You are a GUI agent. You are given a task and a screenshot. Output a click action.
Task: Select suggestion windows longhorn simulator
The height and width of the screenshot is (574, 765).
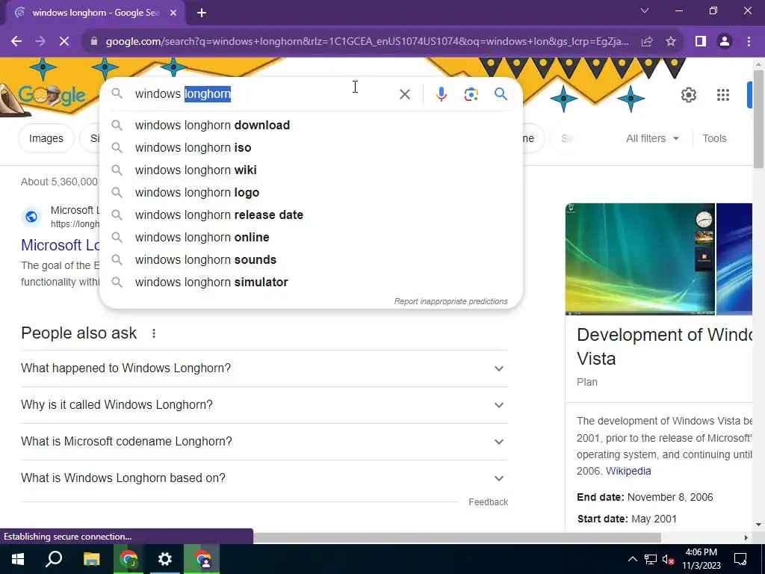pos(311,282)
